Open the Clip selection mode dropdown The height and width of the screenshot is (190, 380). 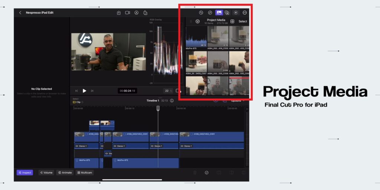(78, 102)
